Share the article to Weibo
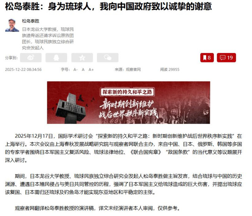The height and width of the screenshot is (216, 252). 31,58
